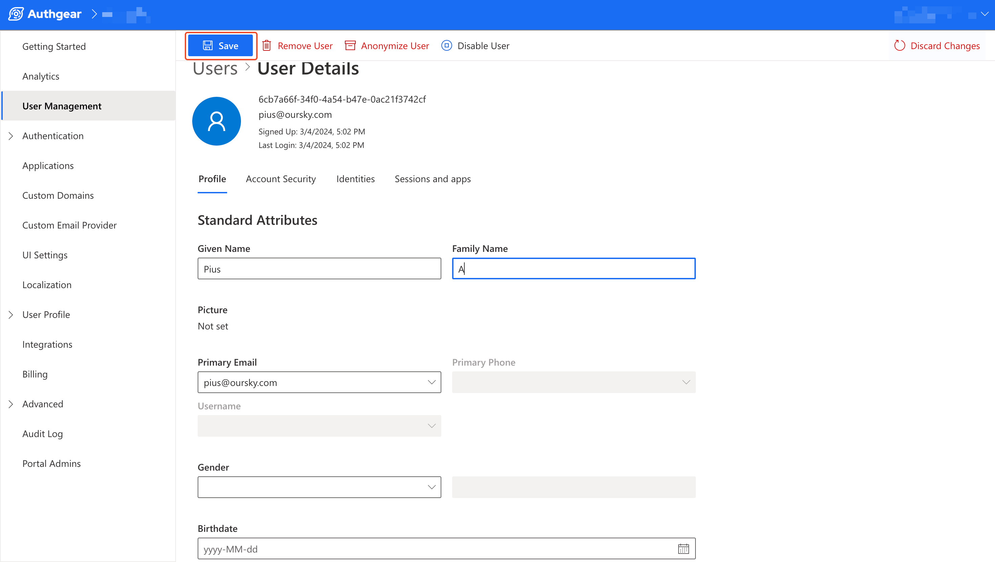Screen dimensions: 995x562
Task: Click the Given Name input field
Action: [319, 268]
